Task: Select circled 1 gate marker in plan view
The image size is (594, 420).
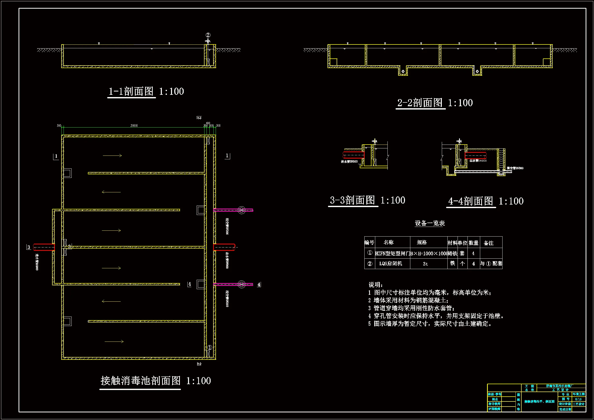Action: [210, 348]
